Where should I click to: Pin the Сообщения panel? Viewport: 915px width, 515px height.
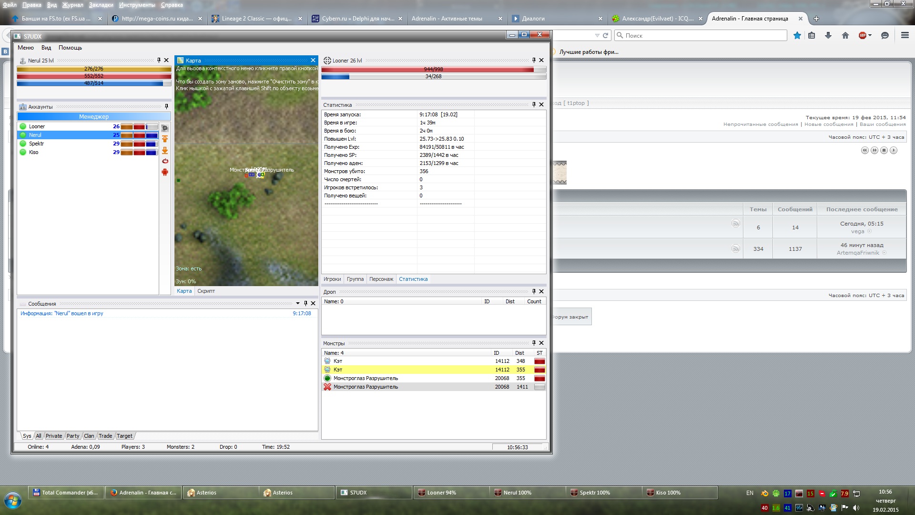[305, 303]
